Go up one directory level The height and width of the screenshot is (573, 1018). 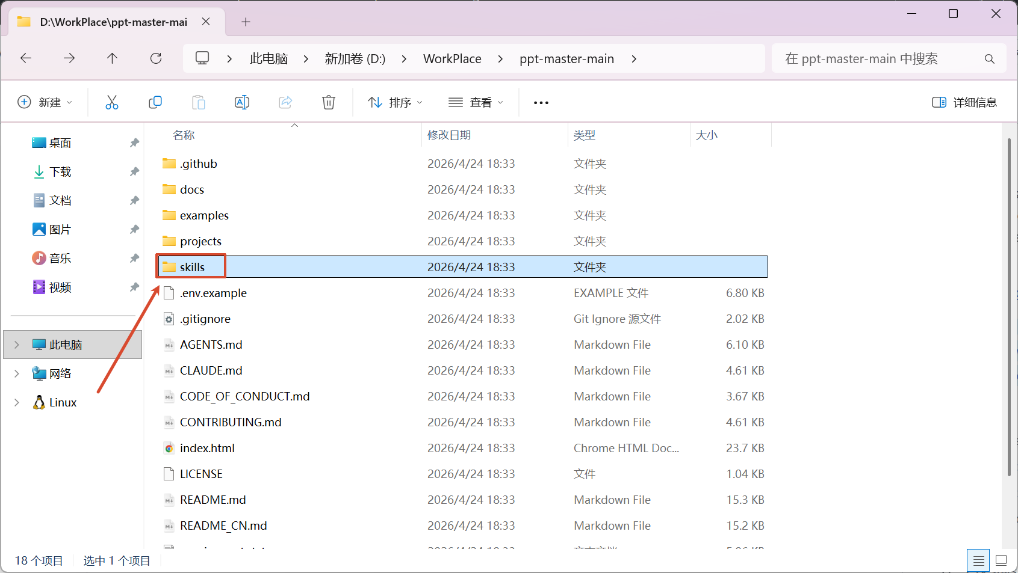pos(112,58)
